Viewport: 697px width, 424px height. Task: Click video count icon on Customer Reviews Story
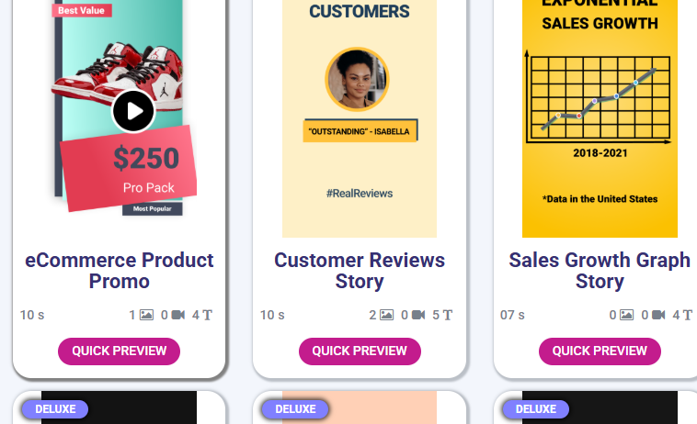pos(418,315)
